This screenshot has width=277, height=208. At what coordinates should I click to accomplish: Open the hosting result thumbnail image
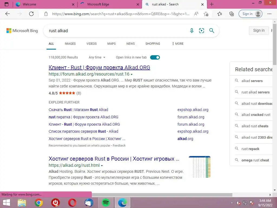200,167
